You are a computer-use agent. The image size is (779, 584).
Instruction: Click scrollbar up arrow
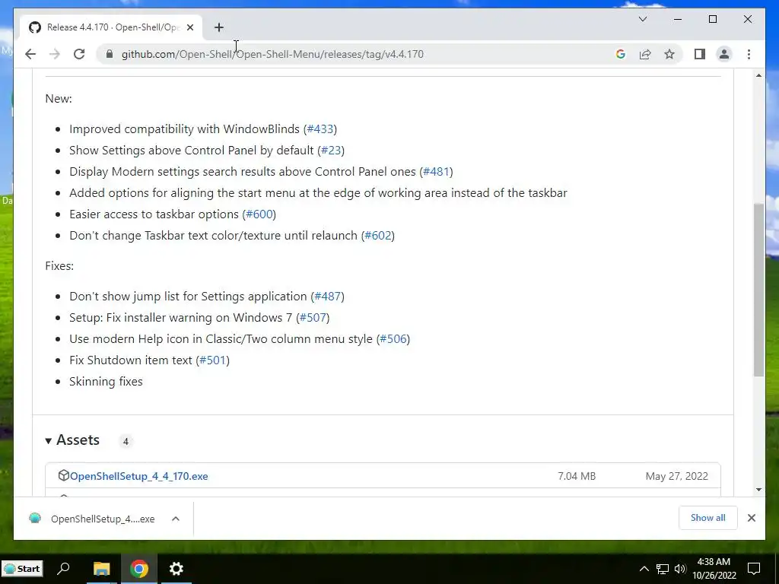(758, 75)
